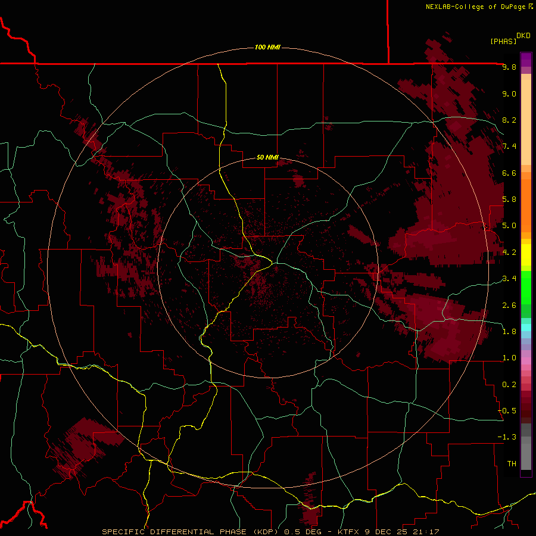Select the 2.6 value on the legend

[509, 306]
